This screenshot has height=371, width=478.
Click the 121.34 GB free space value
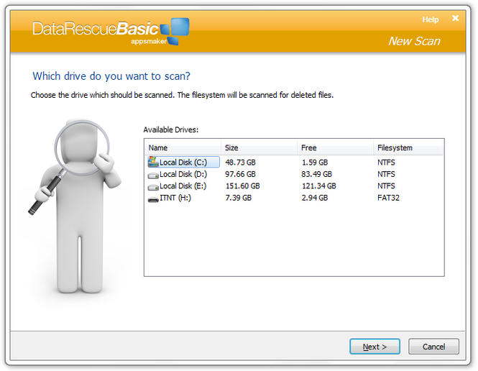318,186
